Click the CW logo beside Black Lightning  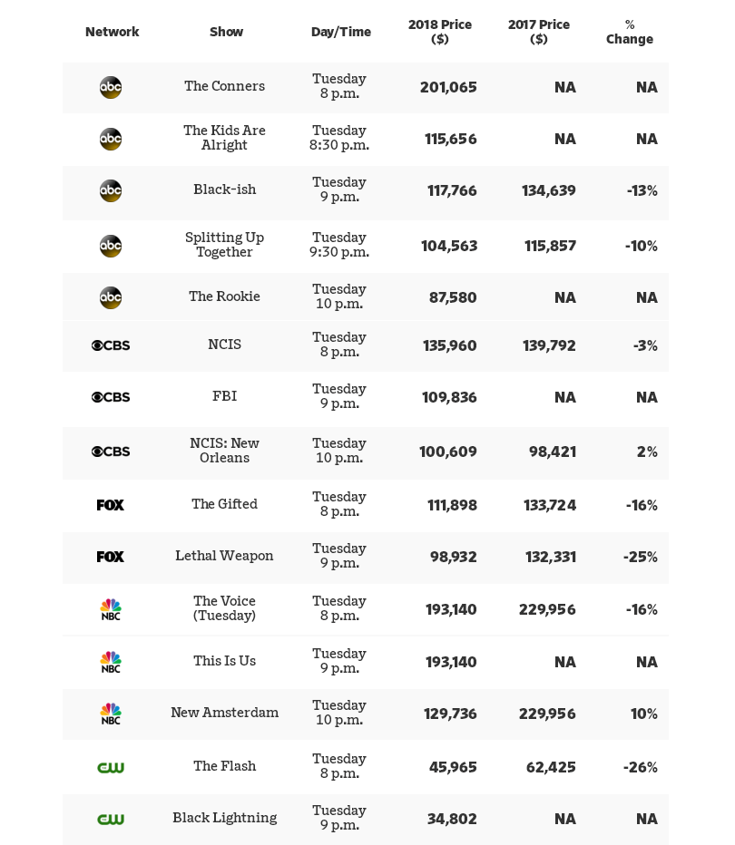(x=111, y=819)
